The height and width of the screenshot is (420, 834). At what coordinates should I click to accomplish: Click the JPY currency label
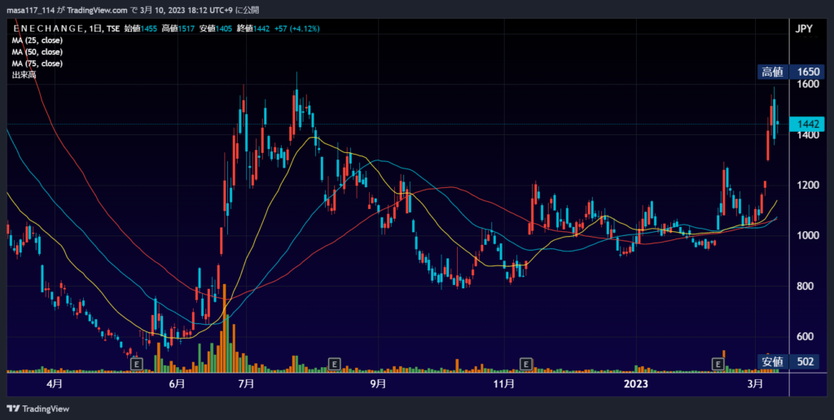pos(804,29)
